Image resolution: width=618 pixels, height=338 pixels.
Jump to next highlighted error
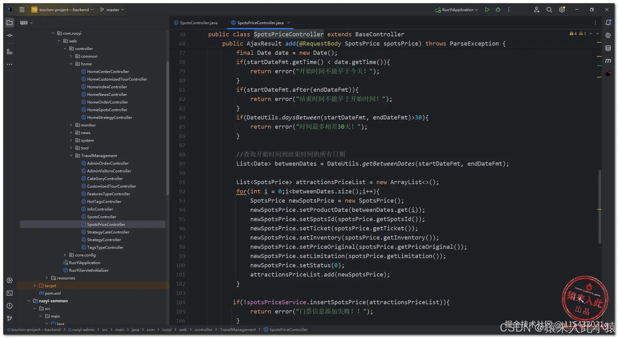coord(598,33)
